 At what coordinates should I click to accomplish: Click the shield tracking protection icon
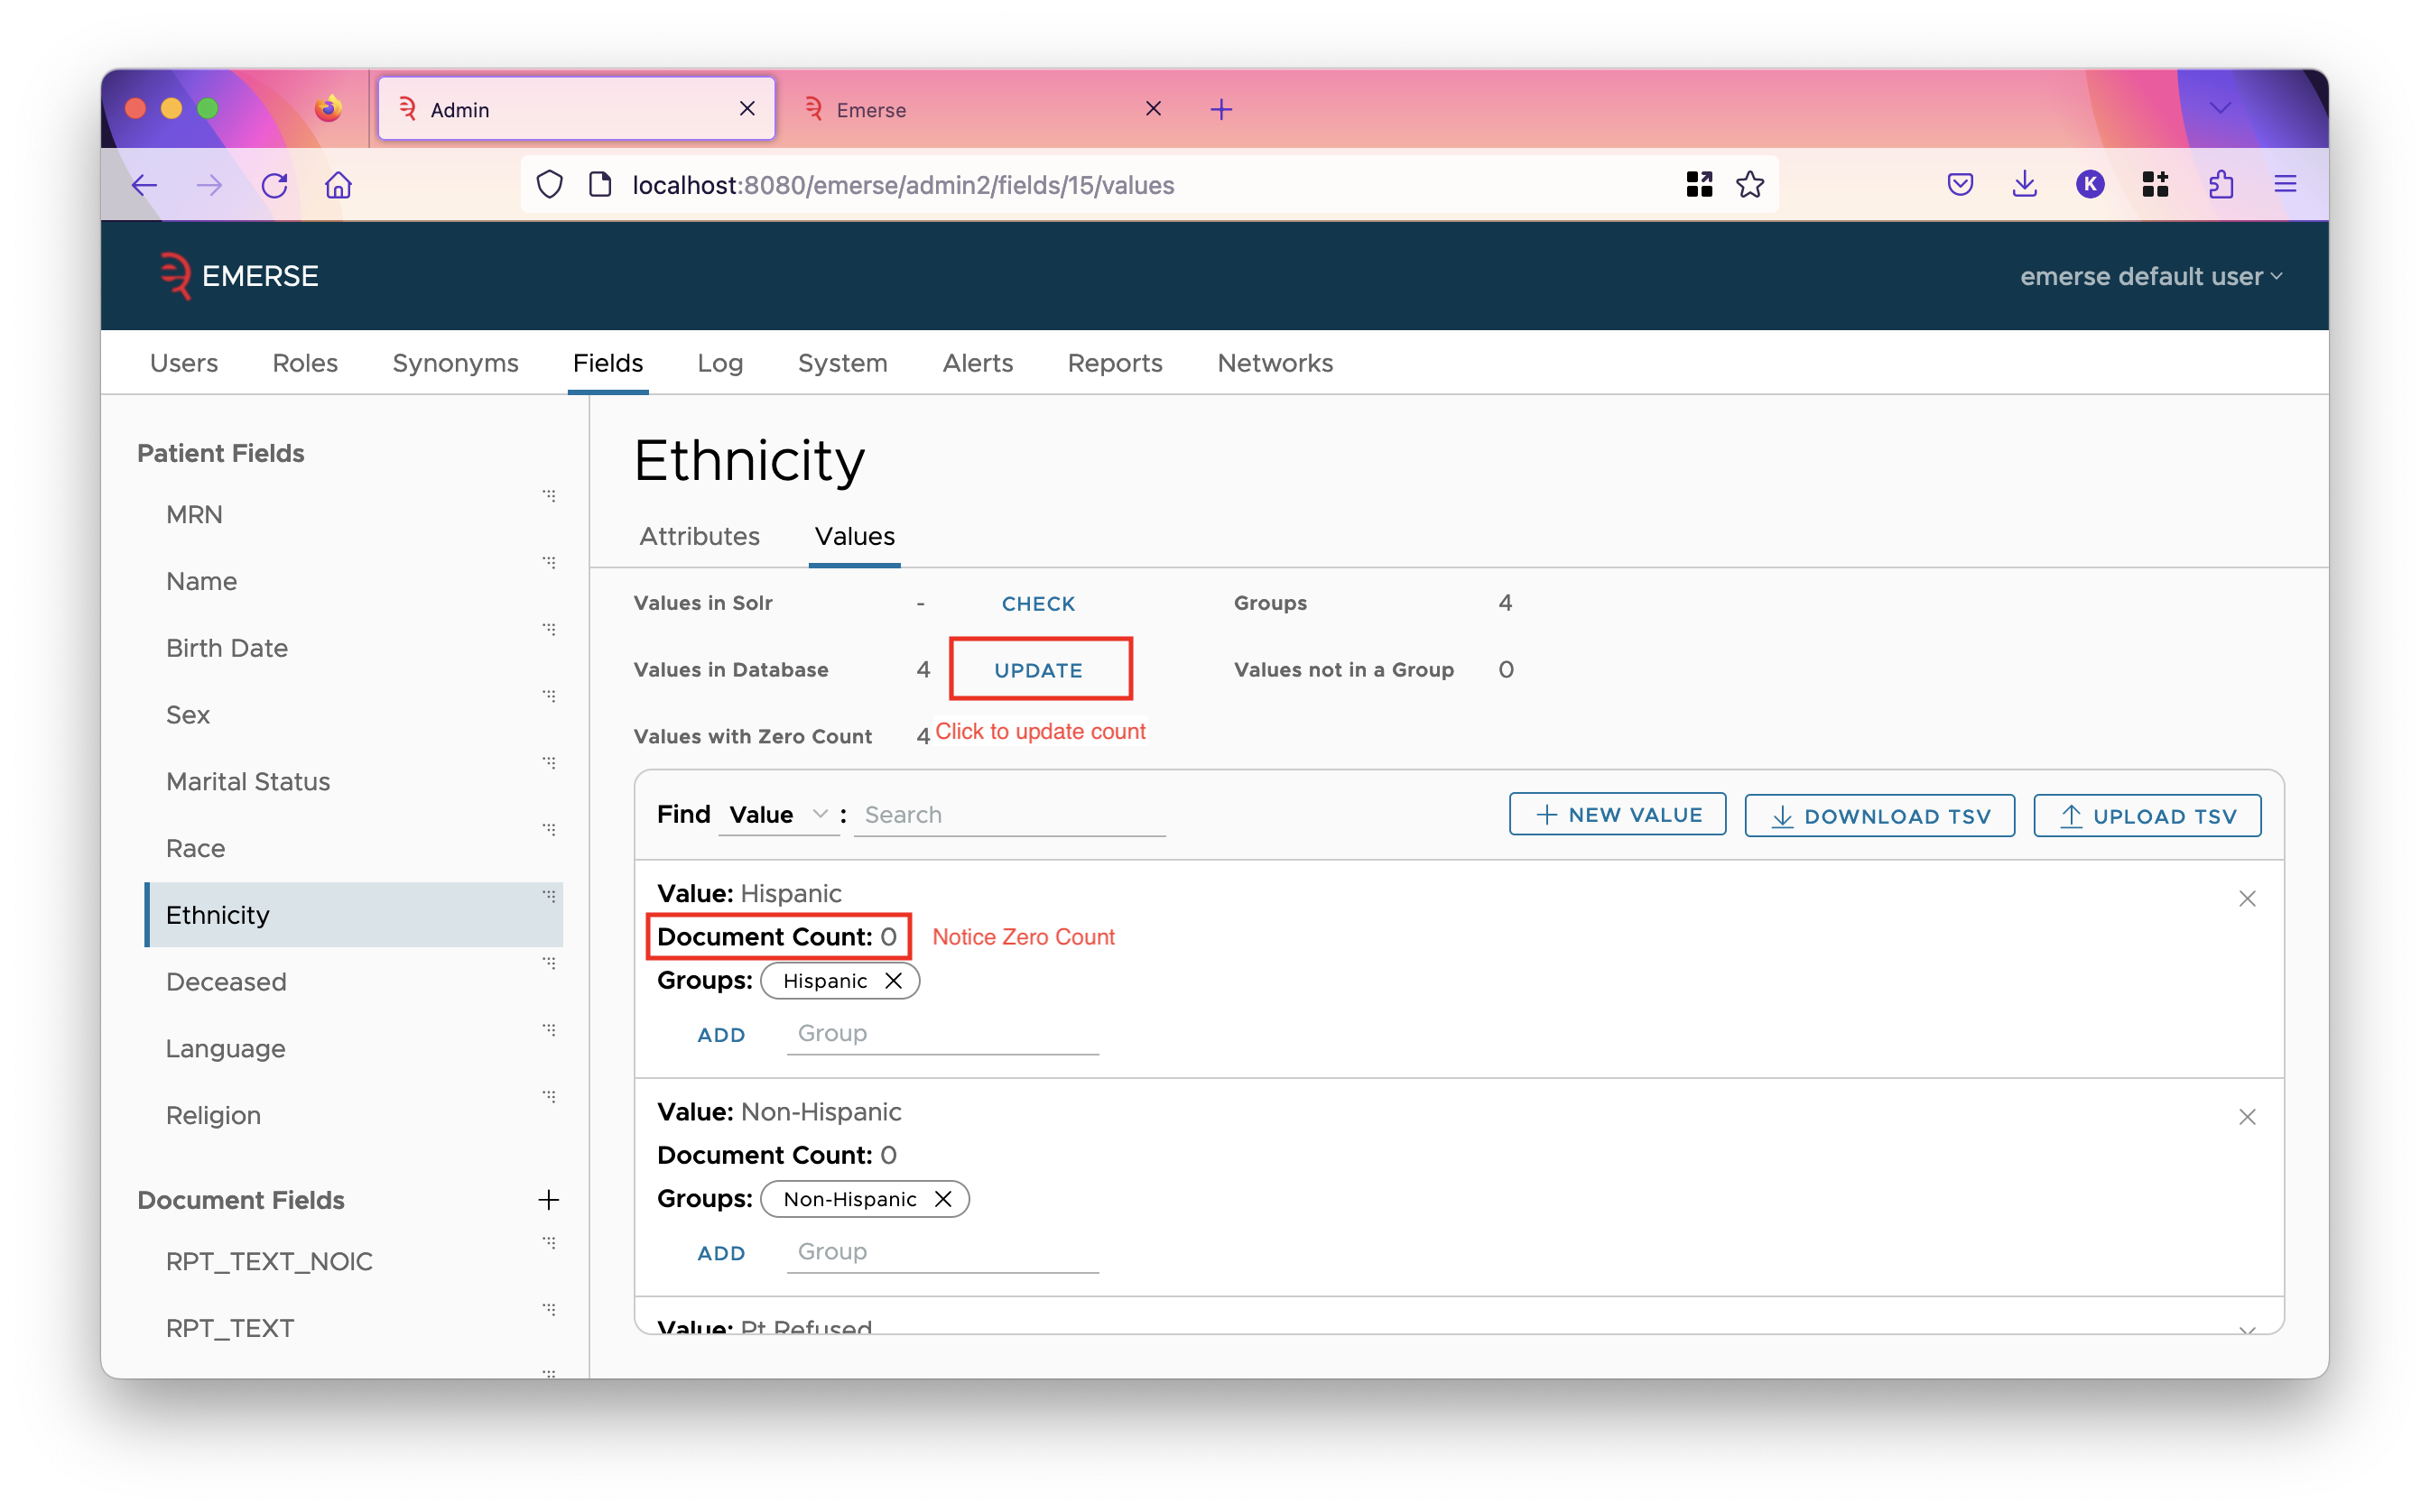point(549,185)
